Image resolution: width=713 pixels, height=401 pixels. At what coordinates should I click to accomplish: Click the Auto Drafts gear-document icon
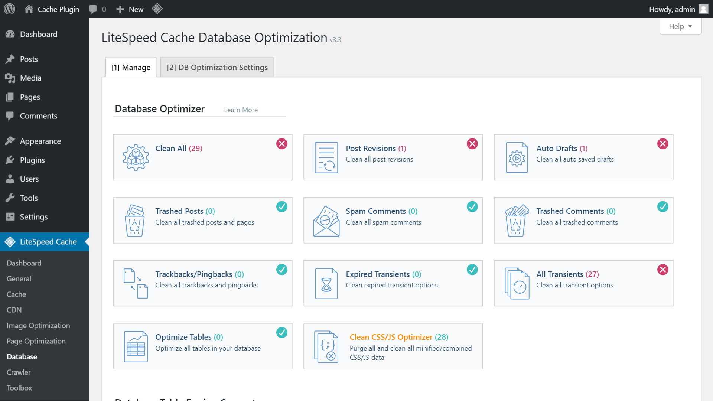point(517,157)
